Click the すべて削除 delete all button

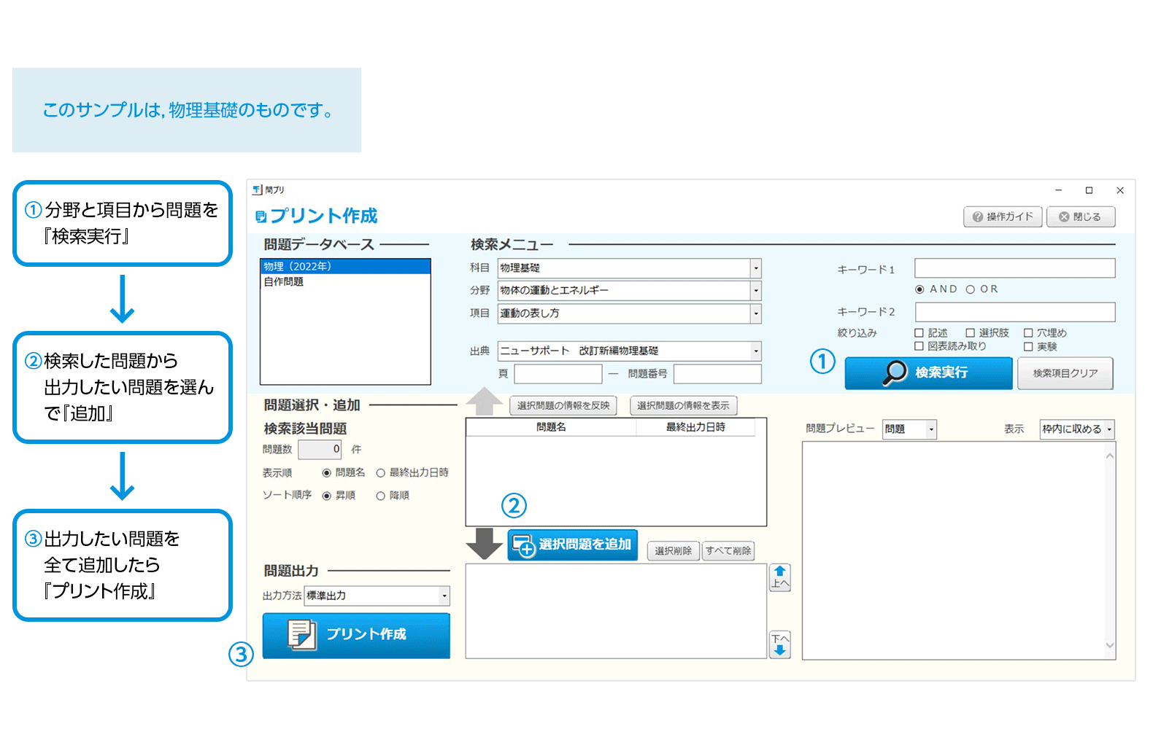tap(728, 551)
